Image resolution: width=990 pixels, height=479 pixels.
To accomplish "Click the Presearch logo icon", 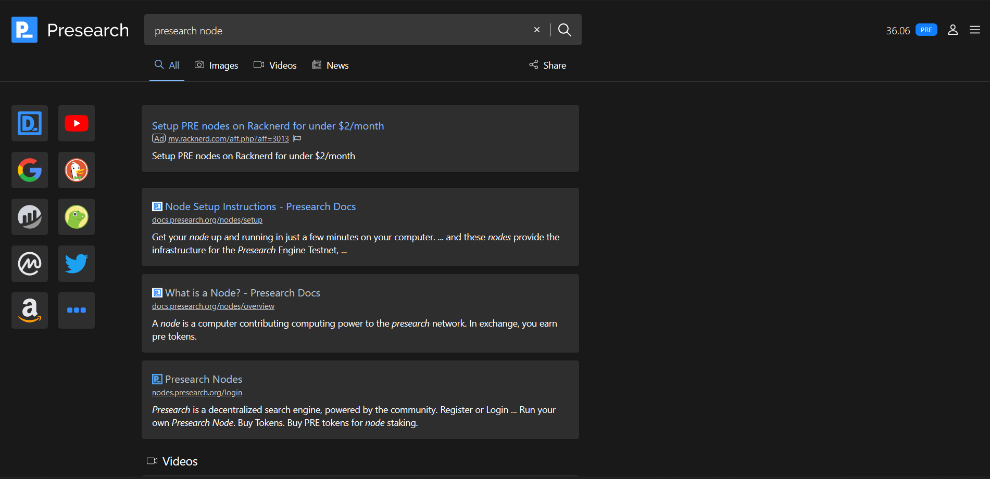I will [x=24, y=30].
